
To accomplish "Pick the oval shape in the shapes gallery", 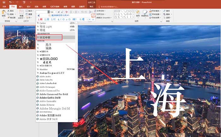I will pos(130,11).
